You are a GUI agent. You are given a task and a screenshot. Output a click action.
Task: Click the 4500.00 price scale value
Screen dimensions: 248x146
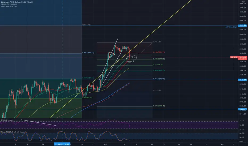tap(242, 20)
